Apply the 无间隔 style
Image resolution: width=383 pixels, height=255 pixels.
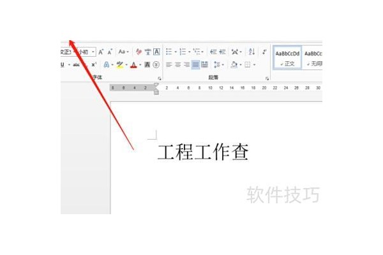click(312, 58)
